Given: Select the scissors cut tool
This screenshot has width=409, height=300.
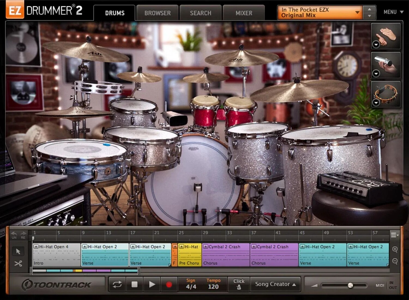Looking at the screenshot, I should coord(18,263).
